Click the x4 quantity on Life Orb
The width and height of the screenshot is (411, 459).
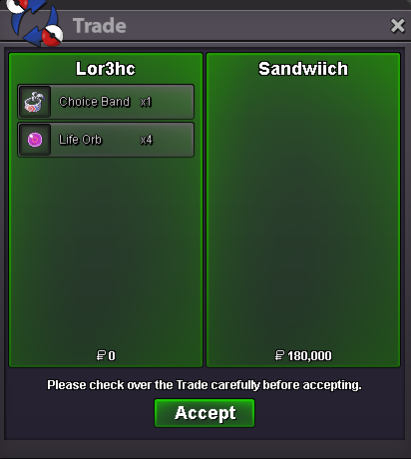tap(147, 140)
